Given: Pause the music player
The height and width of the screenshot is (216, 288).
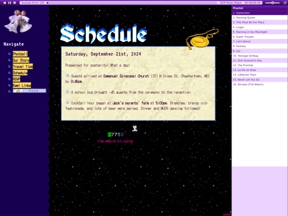Looking at the screenshot, I should 10,3.
